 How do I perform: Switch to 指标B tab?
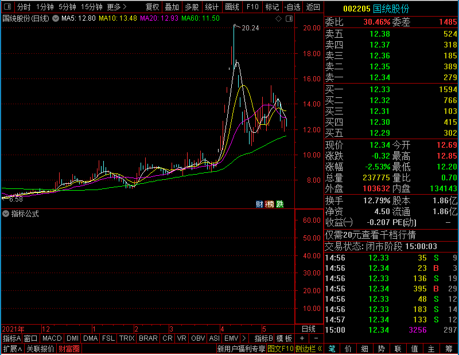coord(264,338)
